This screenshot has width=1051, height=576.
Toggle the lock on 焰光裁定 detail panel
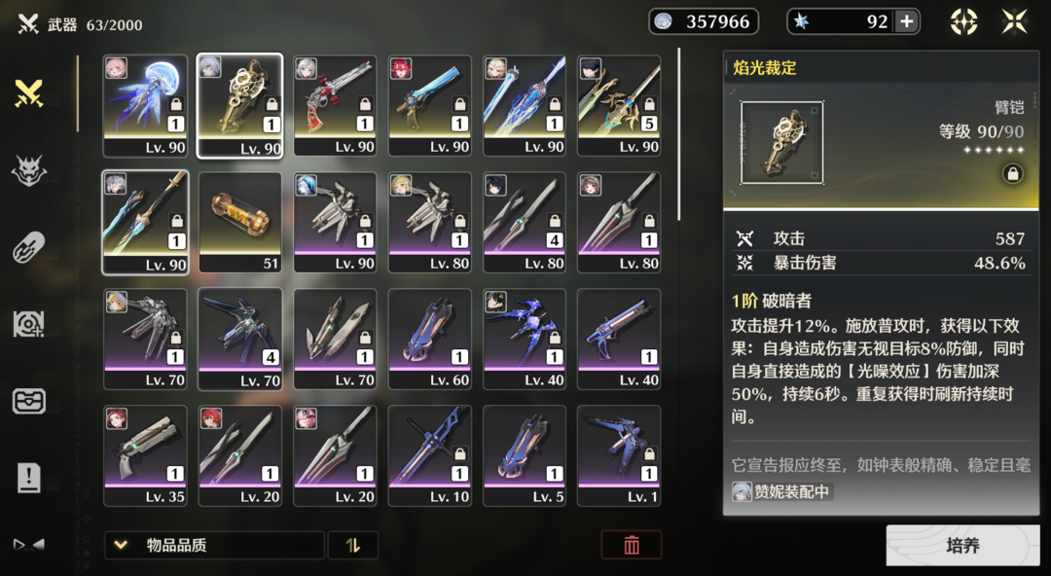[x=1013, y=174]
